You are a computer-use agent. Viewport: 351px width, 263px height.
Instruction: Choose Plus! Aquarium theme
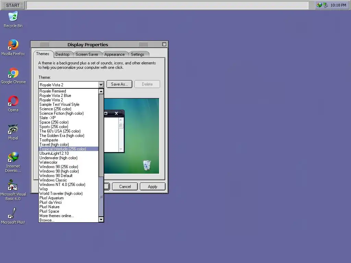coord(69,198)
